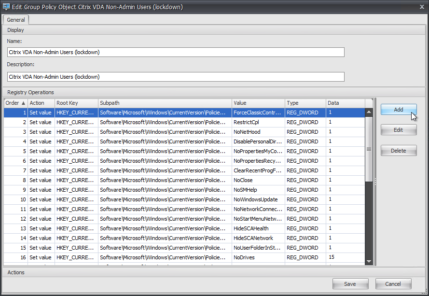Click the vertical scrollbar thumb grip
Screen dimensions: 429x296
pyautogui.click(x=369, y=149)
